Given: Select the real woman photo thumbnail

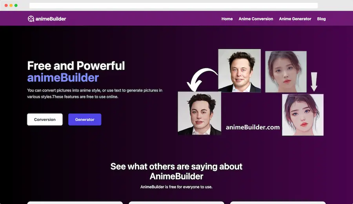Looking at the screenshot, I should 286,72.
